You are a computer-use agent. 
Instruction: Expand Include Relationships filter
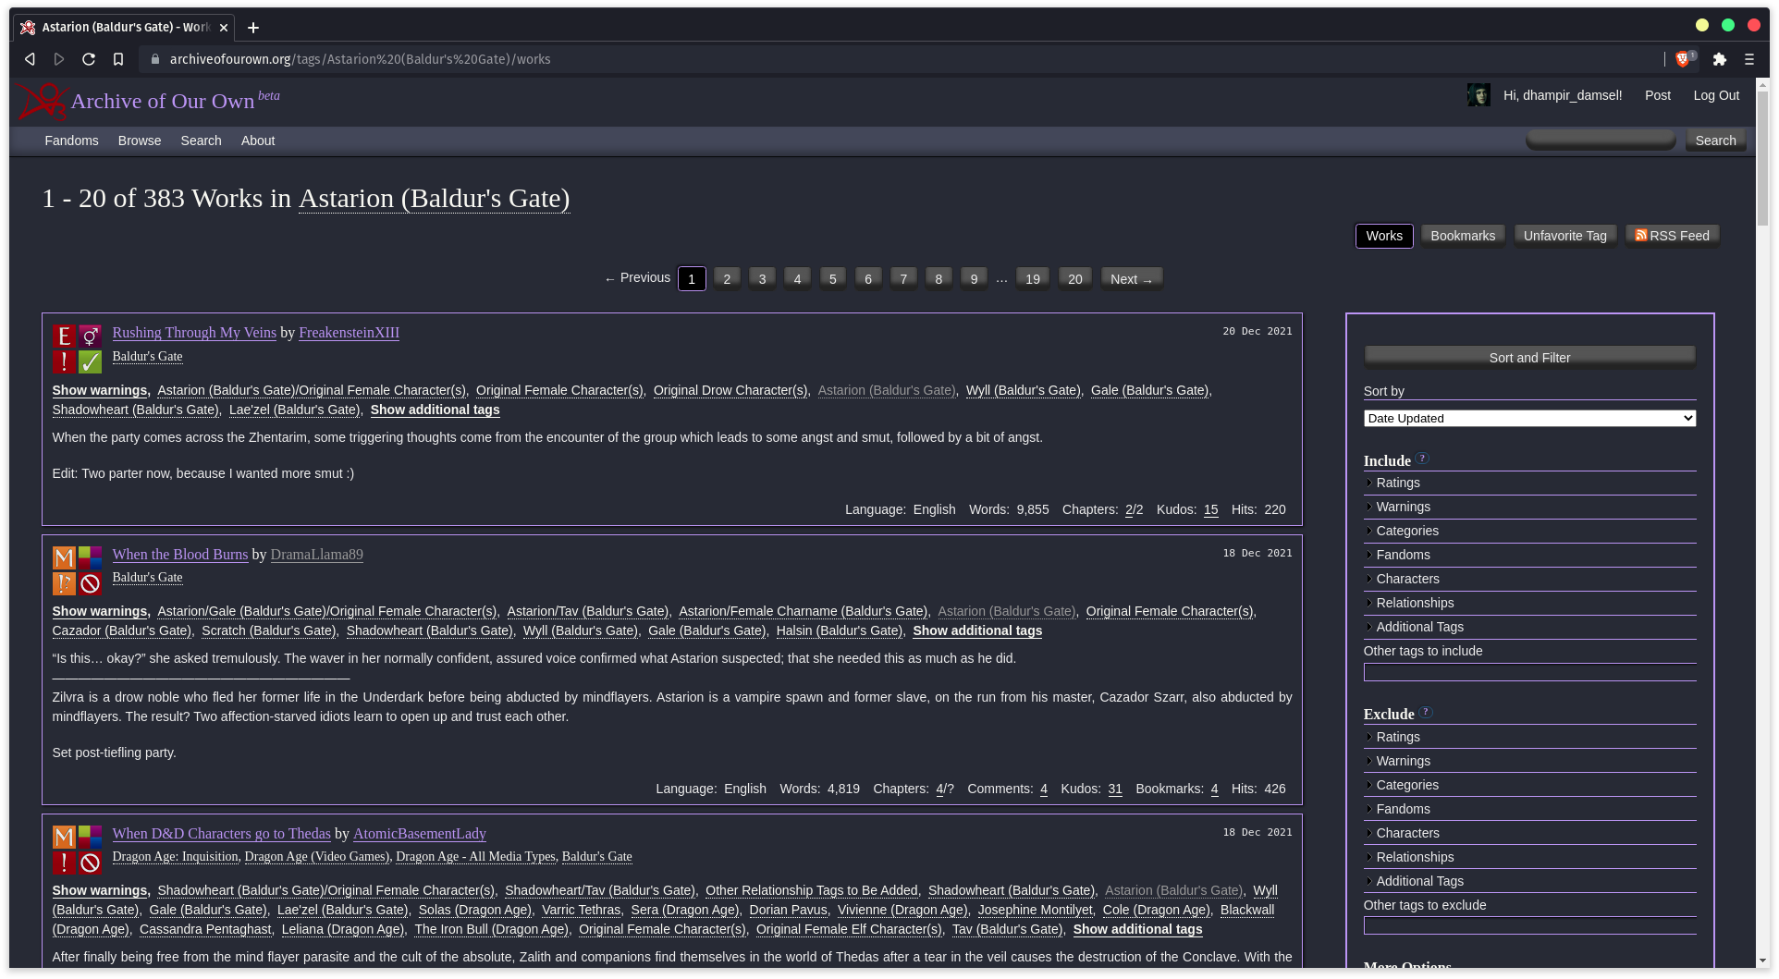tap(1529, 603)
